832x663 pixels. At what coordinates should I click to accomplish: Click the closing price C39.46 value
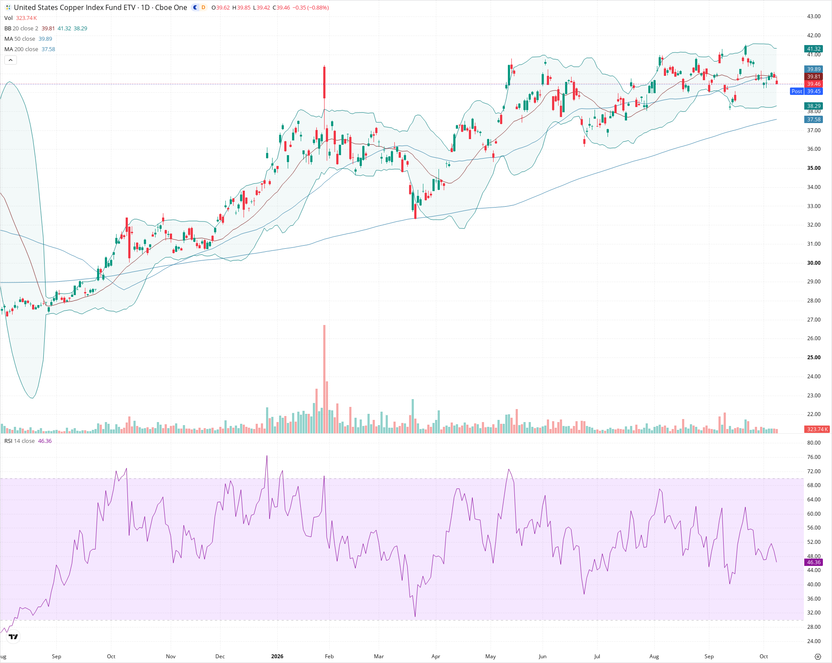(x=281, y=7)
